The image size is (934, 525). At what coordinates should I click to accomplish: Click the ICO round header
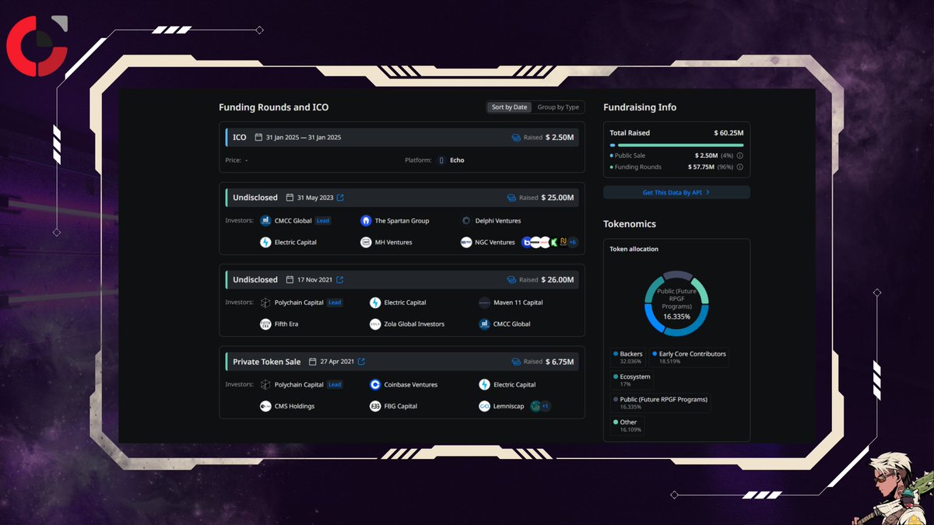coord(402,138)
